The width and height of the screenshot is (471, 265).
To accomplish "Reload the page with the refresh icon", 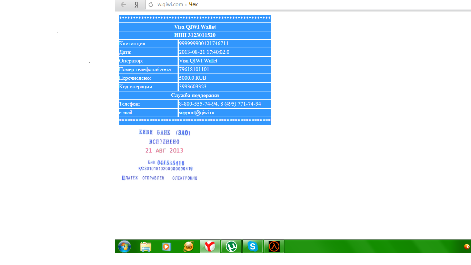I will coord(151,4).
